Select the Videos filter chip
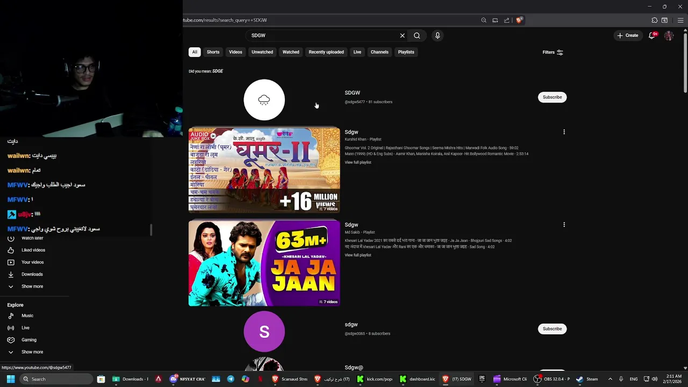Image resolution: width=688 pixels, height=387 pixels. [x=235, y=52]
